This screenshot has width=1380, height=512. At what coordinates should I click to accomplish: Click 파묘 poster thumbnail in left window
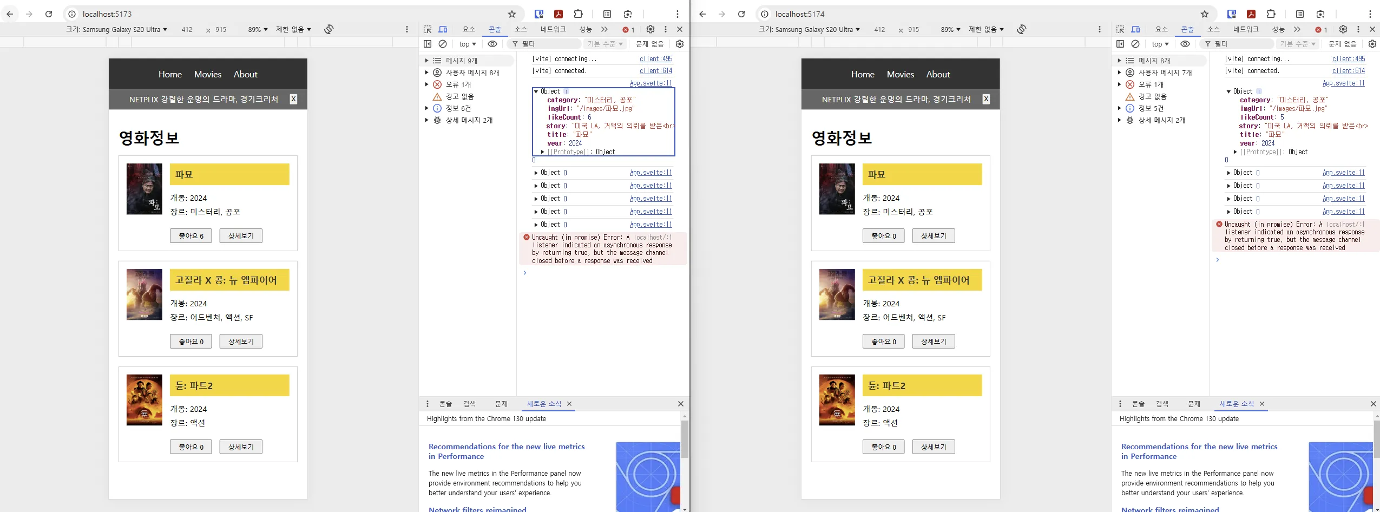click(144, 189)
